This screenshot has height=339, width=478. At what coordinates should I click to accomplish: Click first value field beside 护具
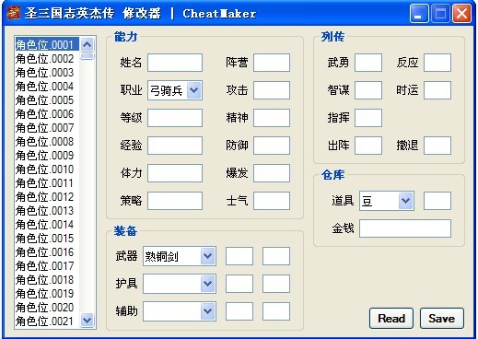coord(239,284)
